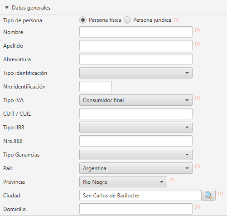Click into the Nro.IIBB text field
Viewport: 227px width, 216px height.
pyautogui.click(x=136, y=141)
